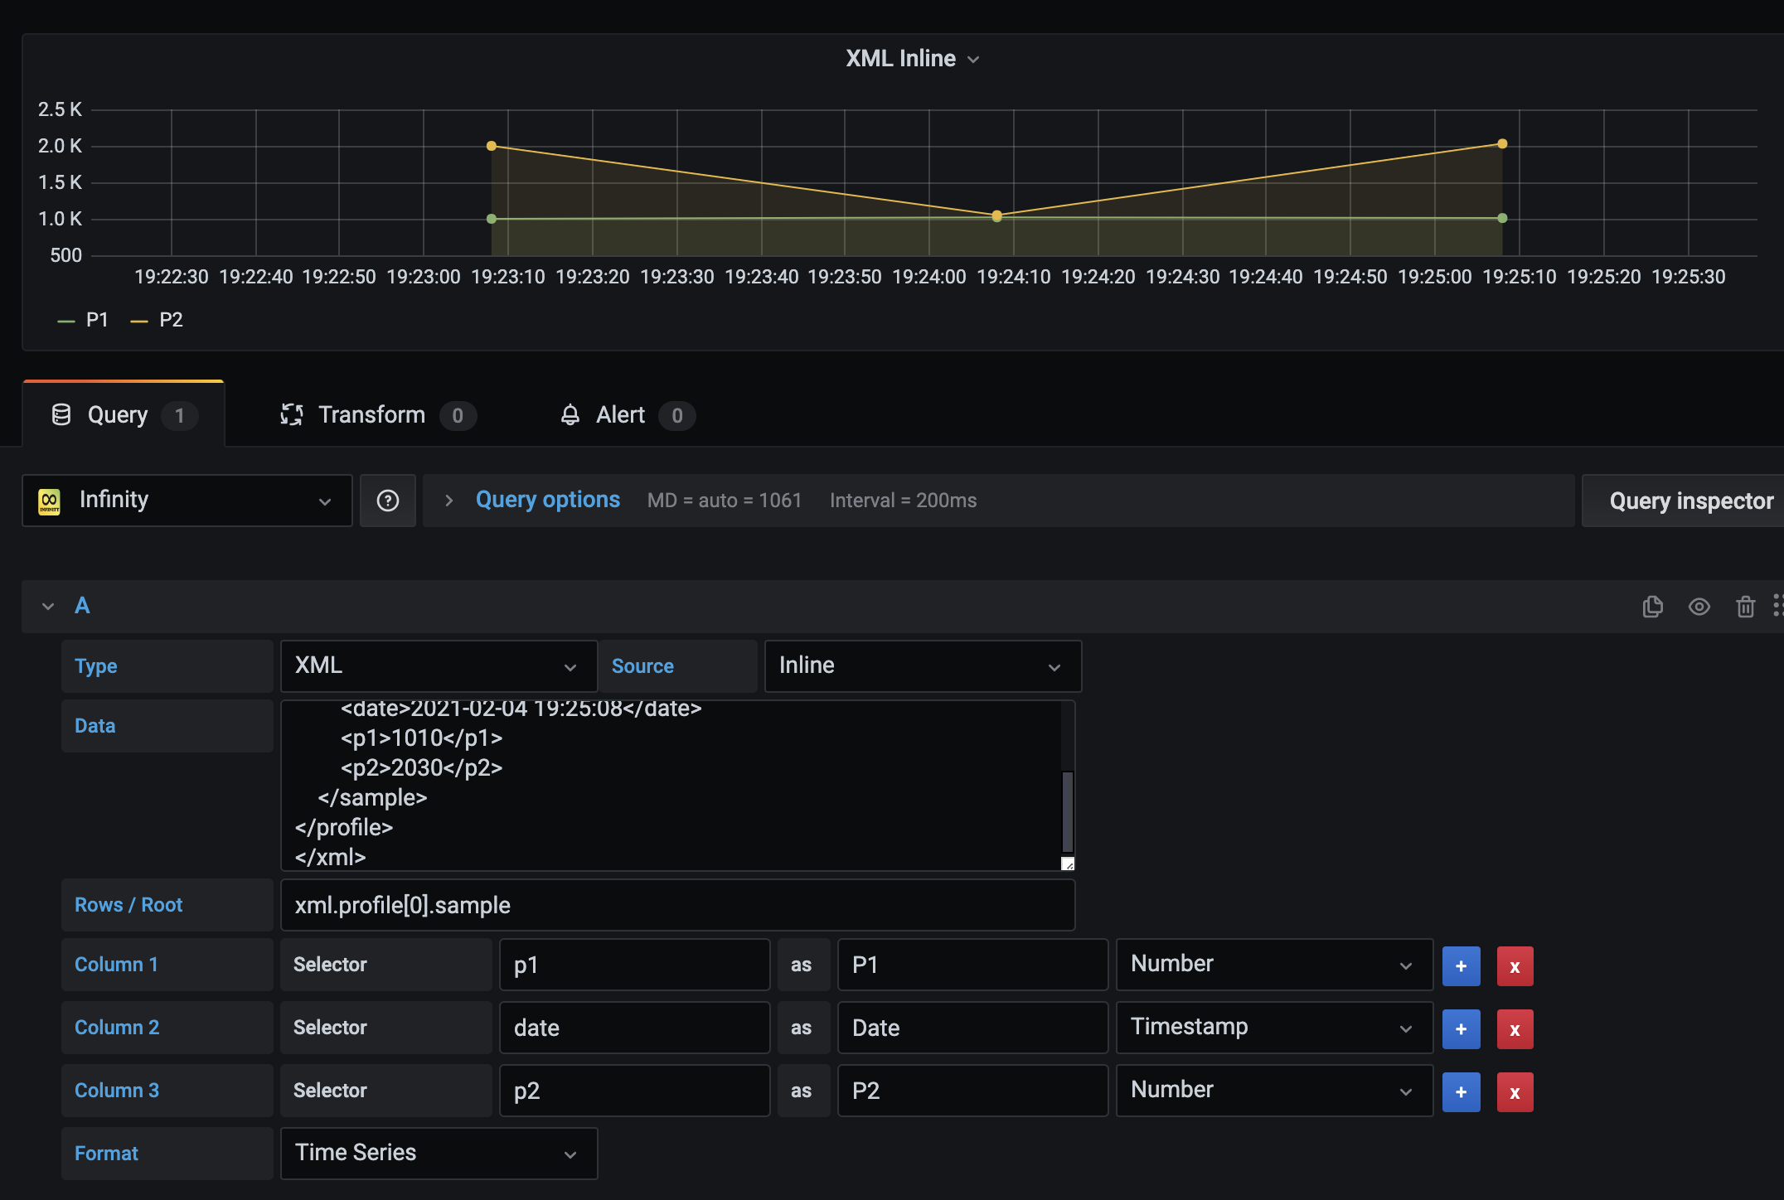Add a column after Column 3
Viewport: 1784px width, 1200px height.
pyautogui.click(x=1461, y=1092)
